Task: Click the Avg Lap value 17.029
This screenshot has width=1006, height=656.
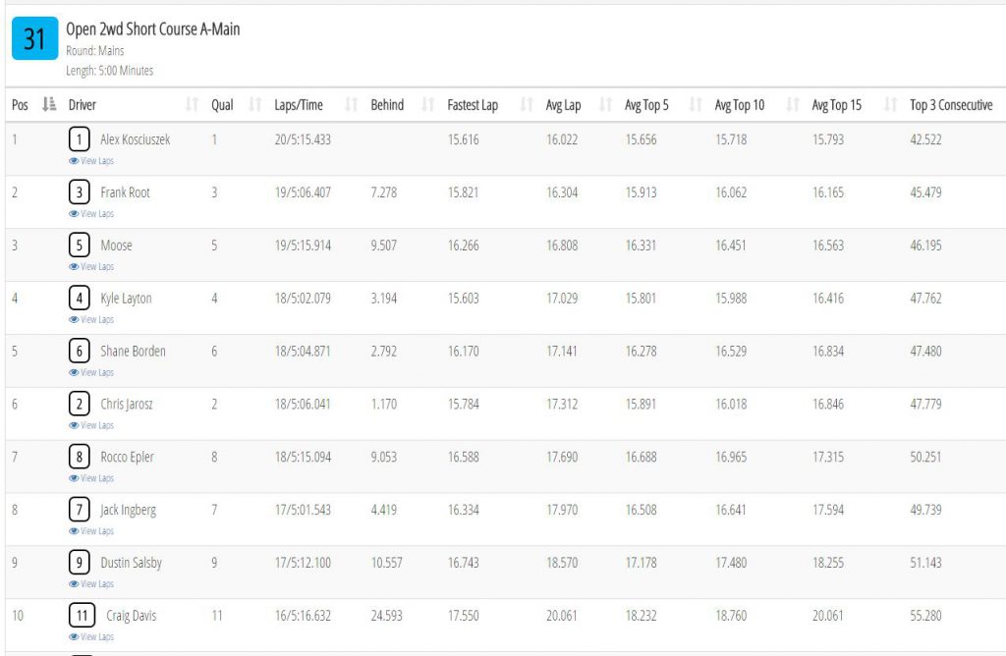Action: 562,299
